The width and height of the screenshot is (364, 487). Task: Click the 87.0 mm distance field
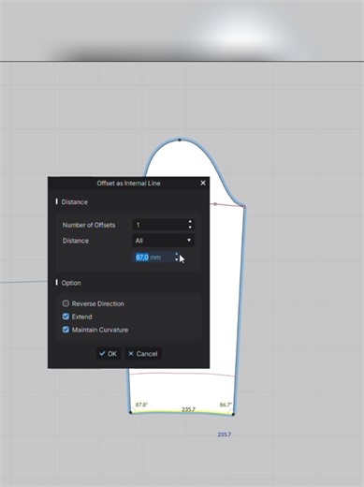pyautogui.click(x=156, y=258)
